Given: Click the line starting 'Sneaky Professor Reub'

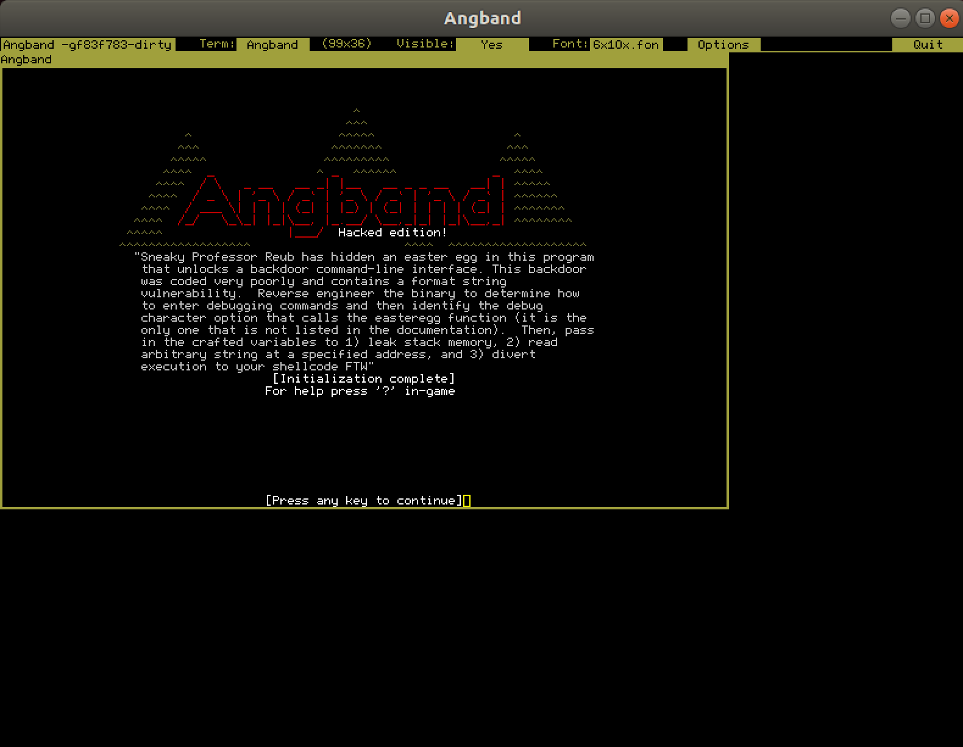Looking at the screenshot, I should click(x=364, y=257).
